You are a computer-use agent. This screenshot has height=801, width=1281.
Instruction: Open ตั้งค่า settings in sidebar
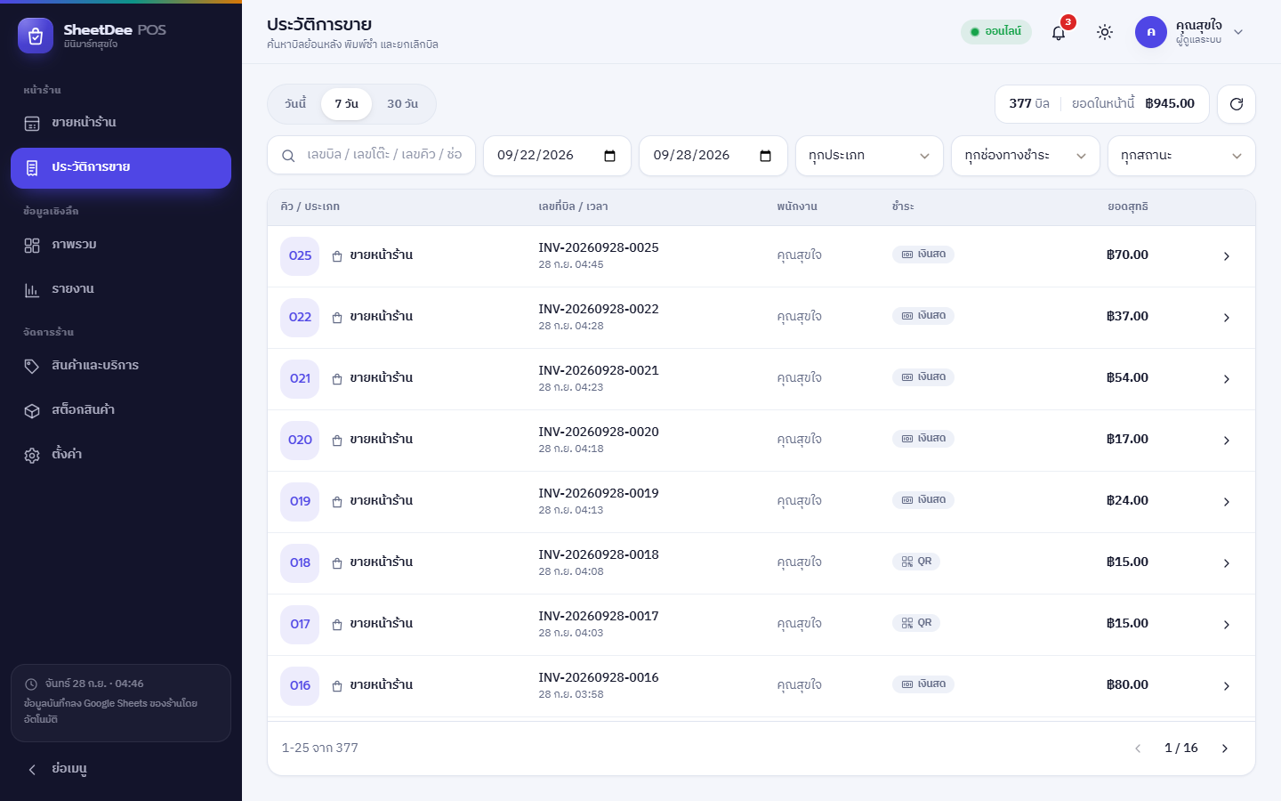(x=121, y=456)
